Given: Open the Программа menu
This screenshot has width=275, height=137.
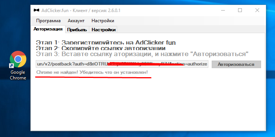Looking at the screenshot, I should (48, 21).
